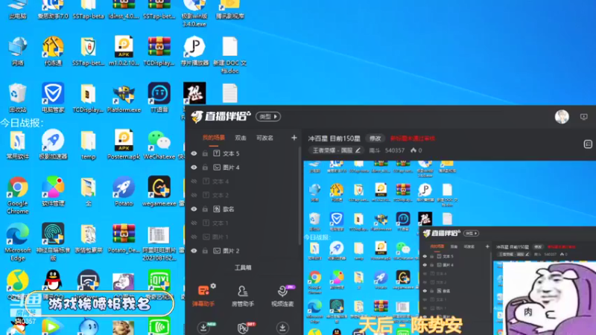Hide the 图片 4 layer
The height and width of the screenshot is (335, 596).
[194, 167]
